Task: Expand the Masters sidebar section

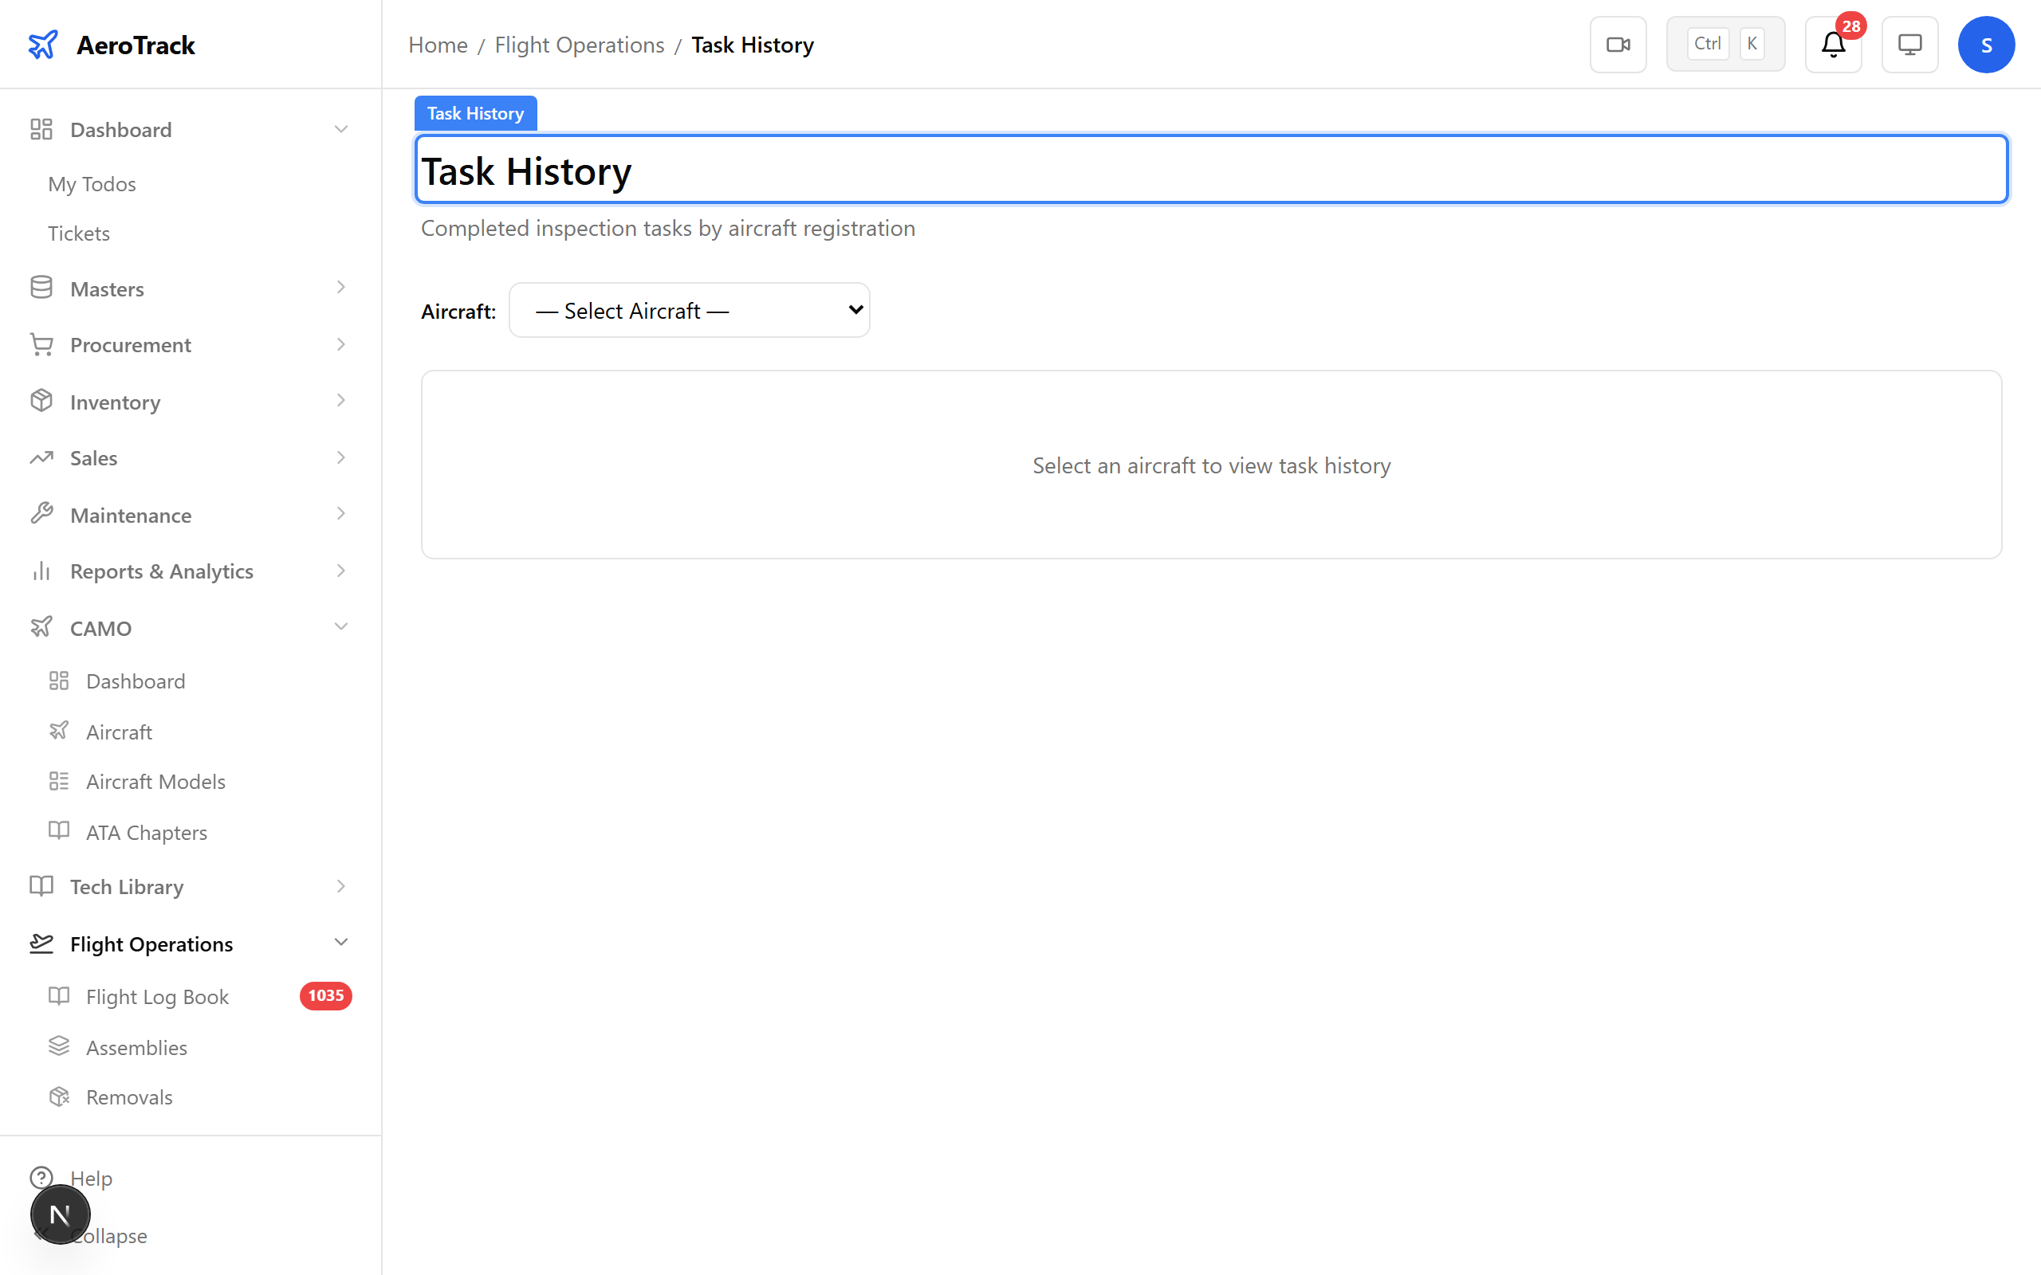Action: tap(340, 288)
